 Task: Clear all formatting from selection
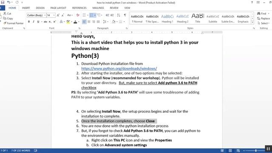click(x=78, y=15)
